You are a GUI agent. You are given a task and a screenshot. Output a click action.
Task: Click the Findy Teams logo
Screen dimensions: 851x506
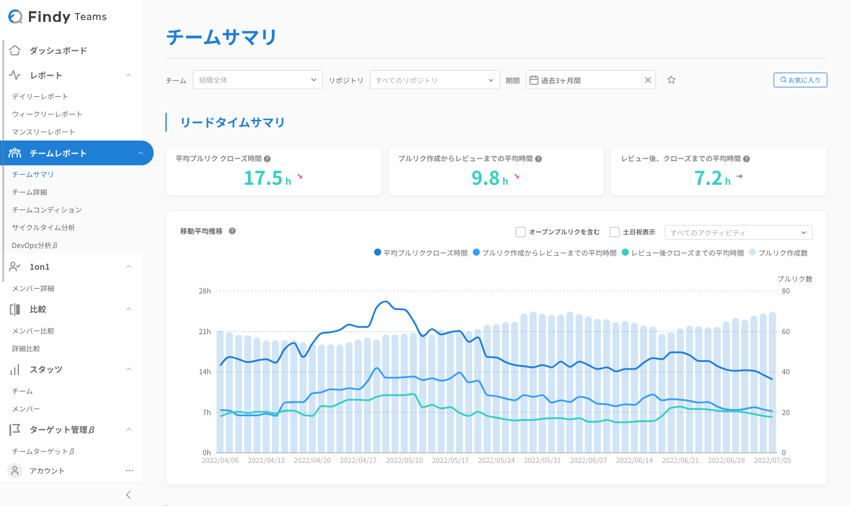[58, 17]
